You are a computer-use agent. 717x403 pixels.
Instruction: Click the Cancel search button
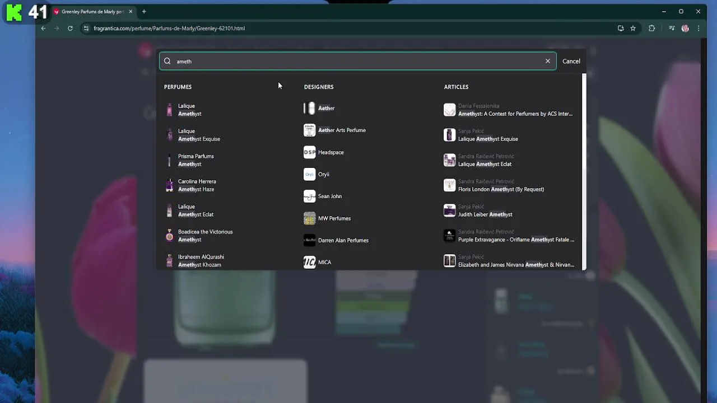(571, 61)
